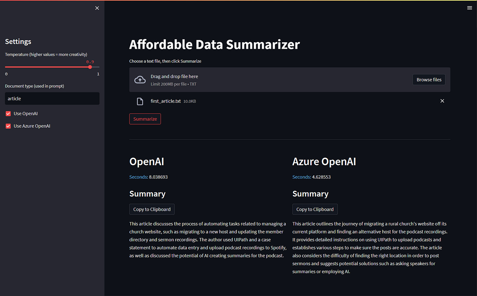Screen dimensions: 477x296
Task: Close the Settings sidebar with the X icon
Action: pos(97,8)
